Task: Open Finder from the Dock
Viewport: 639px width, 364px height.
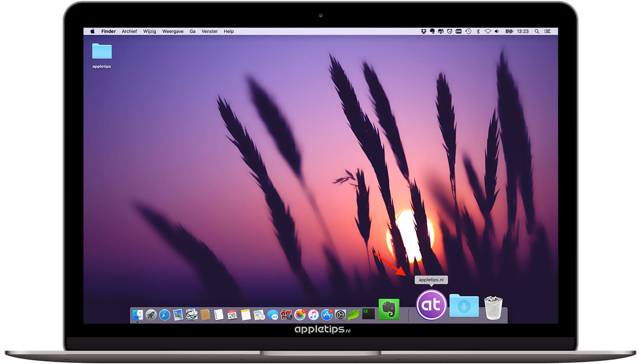Action: tap(138, 315)
